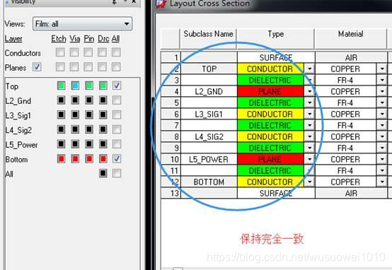Open the Views 'Film: all' dropdown
The width and height of the screenshot is (392, 270).
click(x=82, y=24)
